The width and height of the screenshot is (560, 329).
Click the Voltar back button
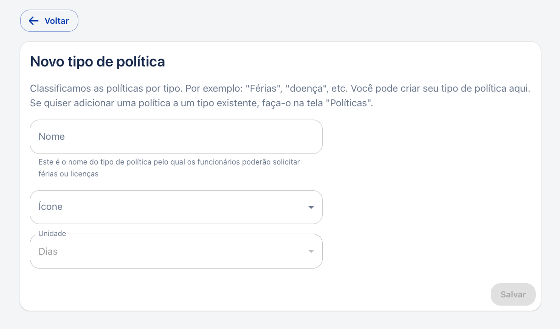tap(49, 21)
